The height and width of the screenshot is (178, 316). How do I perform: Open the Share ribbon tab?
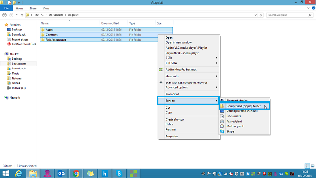click(x=33, y=8)
